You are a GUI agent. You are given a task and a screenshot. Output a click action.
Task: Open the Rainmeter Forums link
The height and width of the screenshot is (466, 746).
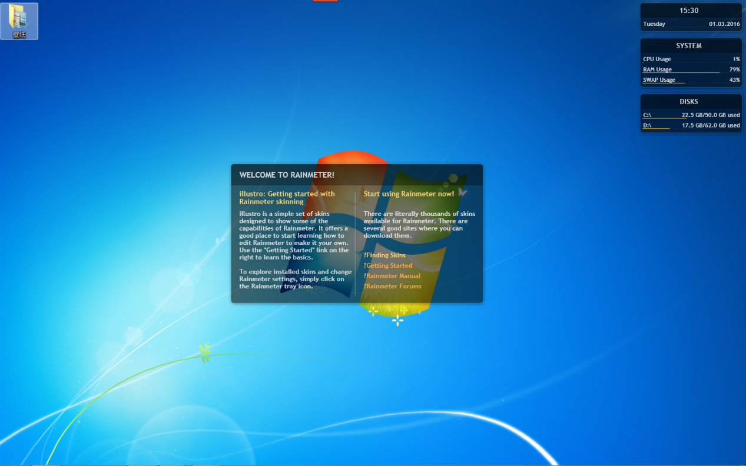pyautogui.click(x=393, y=286)
